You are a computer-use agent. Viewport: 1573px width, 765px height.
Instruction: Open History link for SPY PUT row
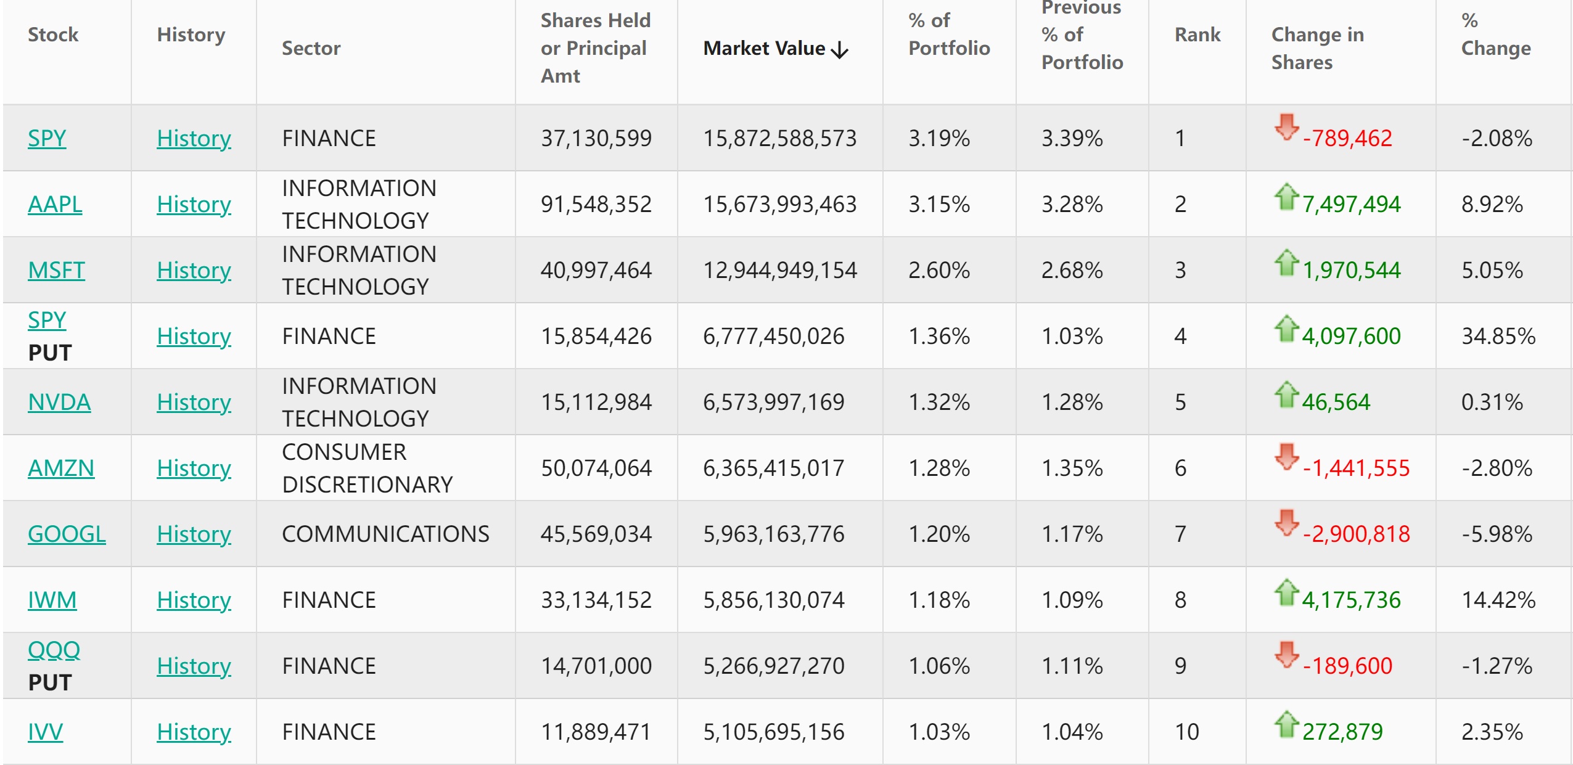click(194, 336)
